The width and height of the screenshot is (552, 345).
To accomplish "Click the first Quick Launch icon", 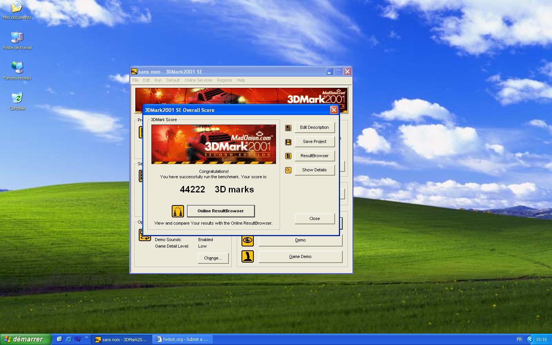I will (x=59, y=339).
